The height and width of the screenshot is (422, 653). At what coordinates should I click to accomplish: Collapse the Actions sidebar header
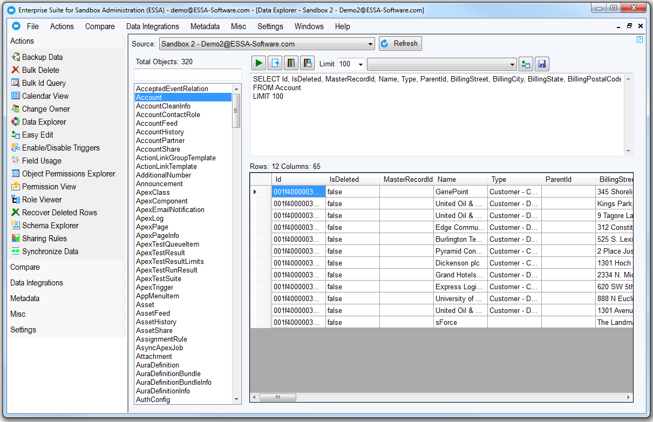(66, 41)
